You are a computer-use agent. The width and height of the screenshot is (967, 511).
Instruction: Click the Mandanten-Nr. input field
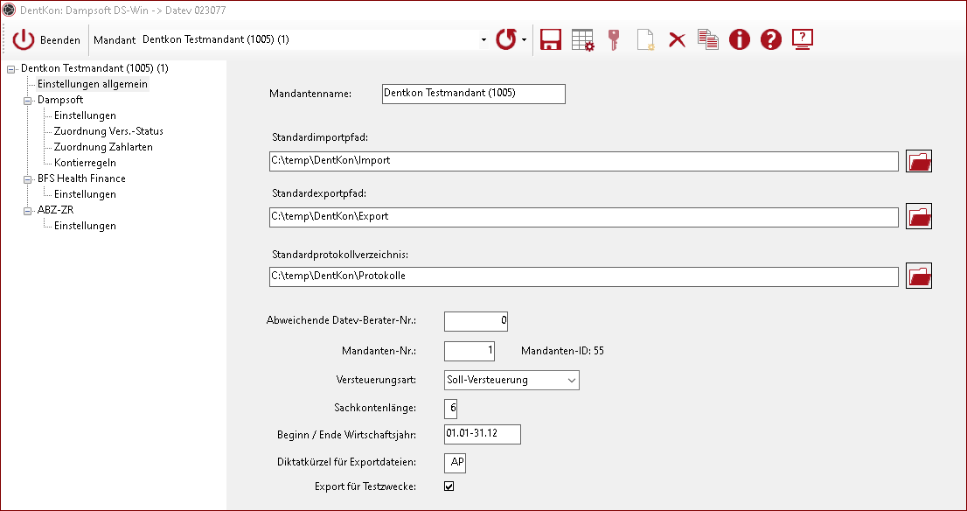point(470,351)
